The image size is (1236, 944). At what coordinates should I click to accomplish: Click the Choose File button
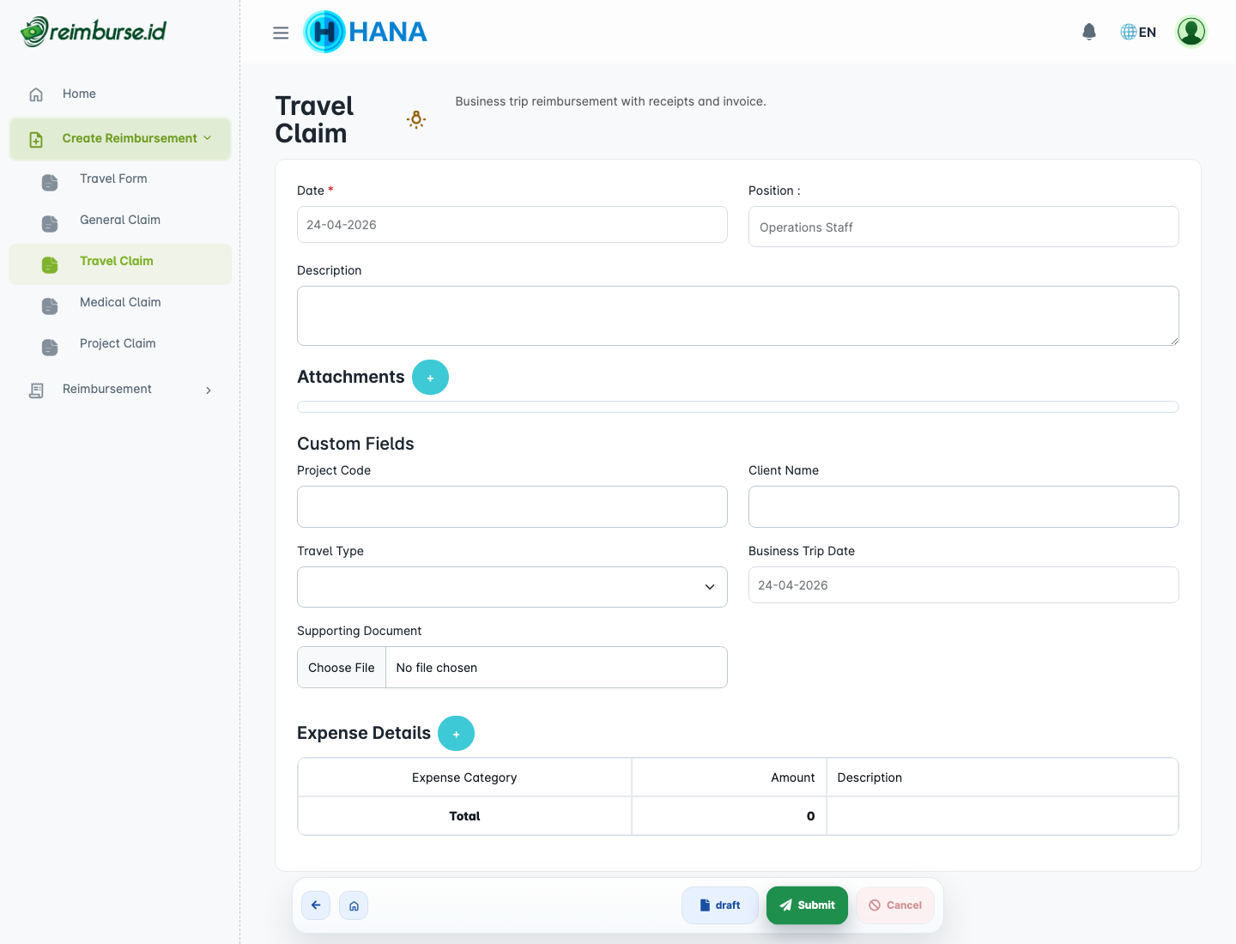click(x=342, y=668)
